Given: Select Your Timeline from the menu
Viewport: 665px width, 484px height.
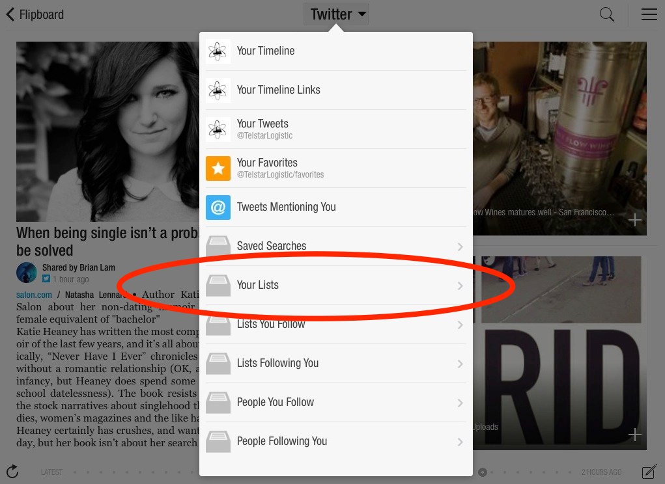Looking at the screenshot, I should tap(266, 51).
